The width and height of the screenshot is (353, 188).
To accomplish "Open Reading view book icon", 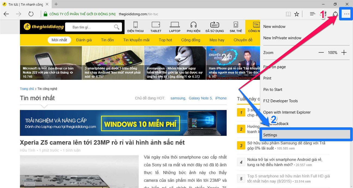I will pyautogui.click(x=288, y=14).
